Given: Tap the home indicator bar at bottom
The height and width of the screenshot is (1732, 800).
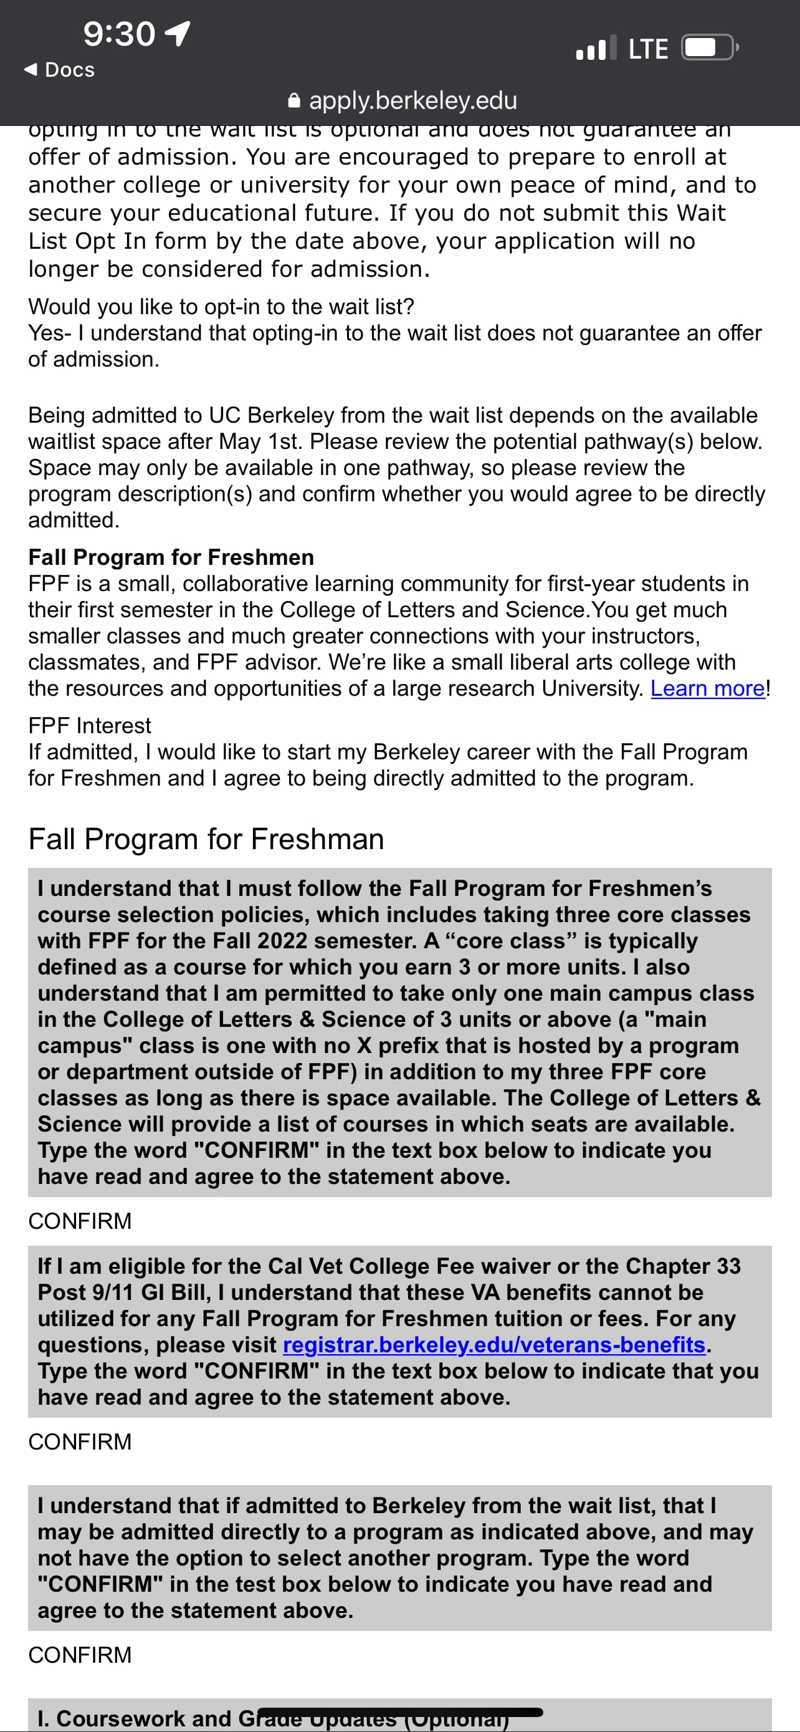Looking at the screenshot, I should pos(399,1712).
